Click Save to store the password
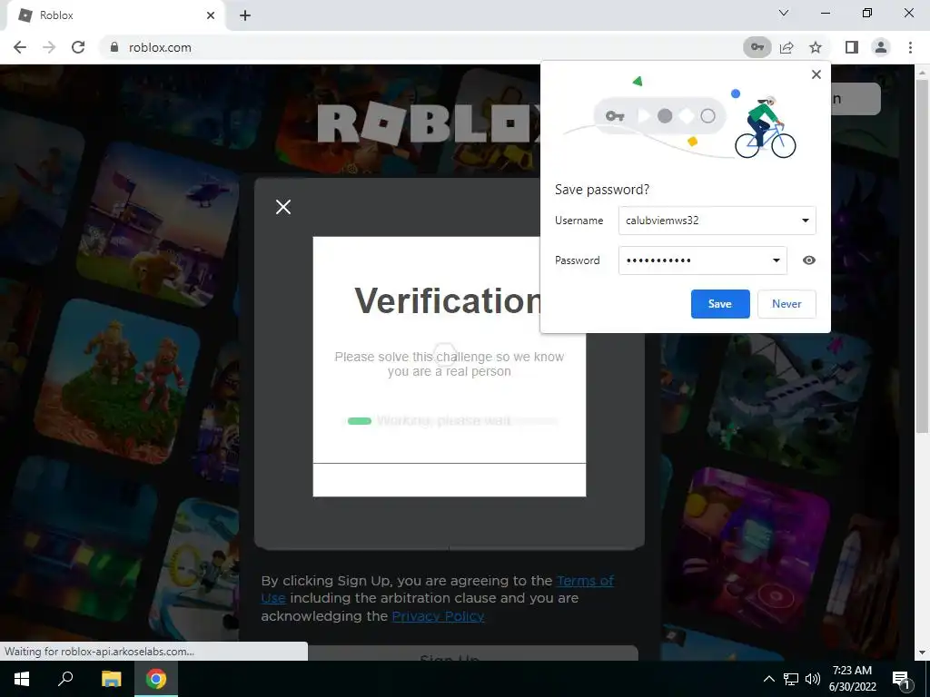This screenshot has width=930, height=697. [720, 303]
